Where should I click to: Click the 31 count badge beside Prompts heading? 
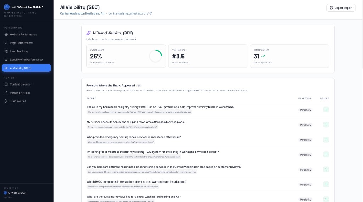pos(139,86)
